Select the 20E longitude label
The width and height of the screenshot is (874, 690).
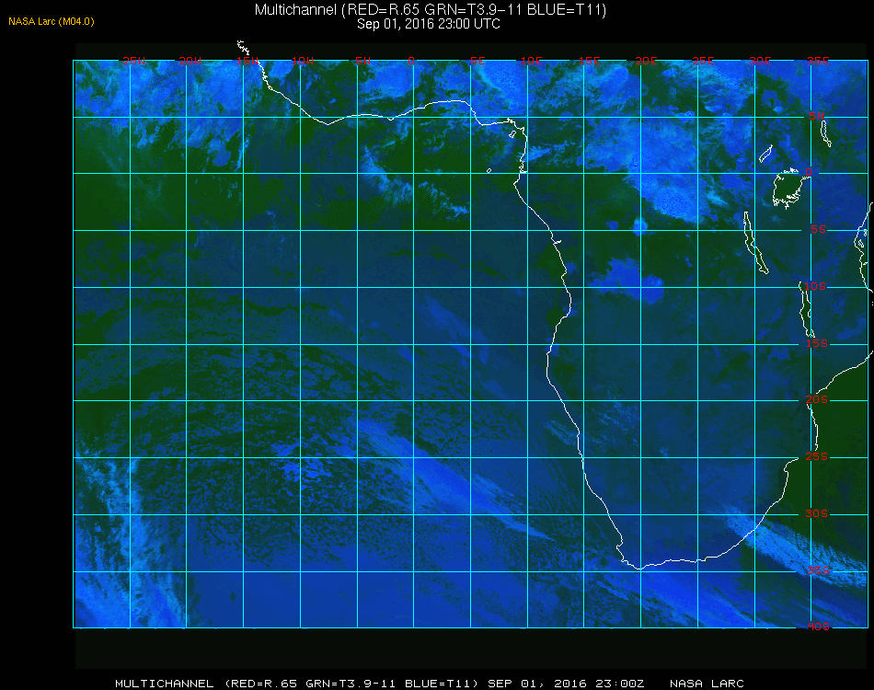[x=646, y=61]
